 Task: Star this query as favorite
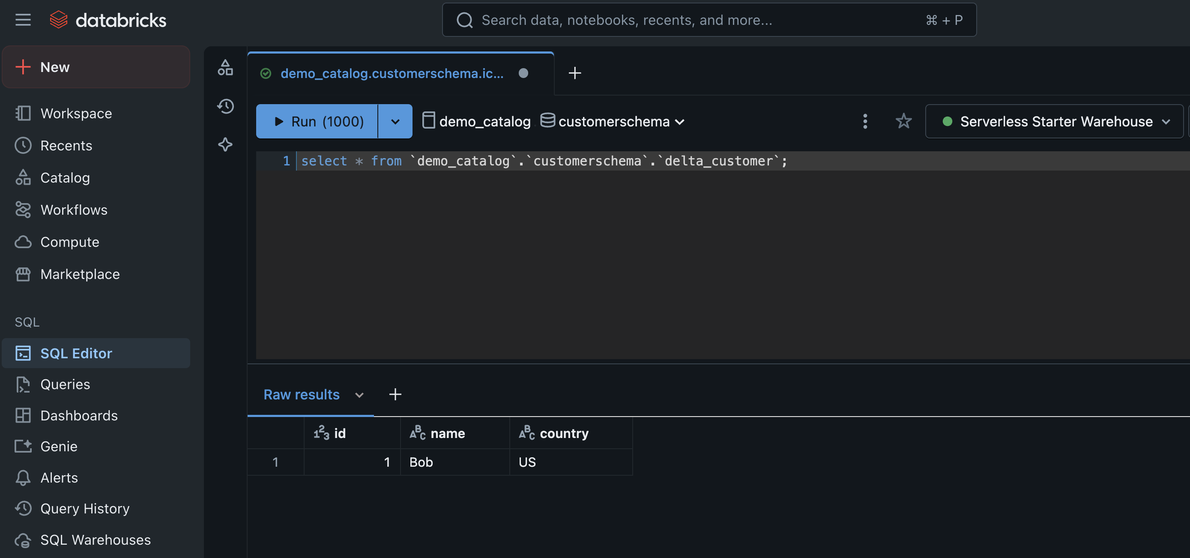[x=903, y=121]
